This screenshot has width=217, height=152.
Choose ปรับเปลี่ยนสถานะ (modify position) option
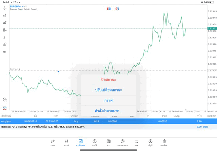click(108, 90)
